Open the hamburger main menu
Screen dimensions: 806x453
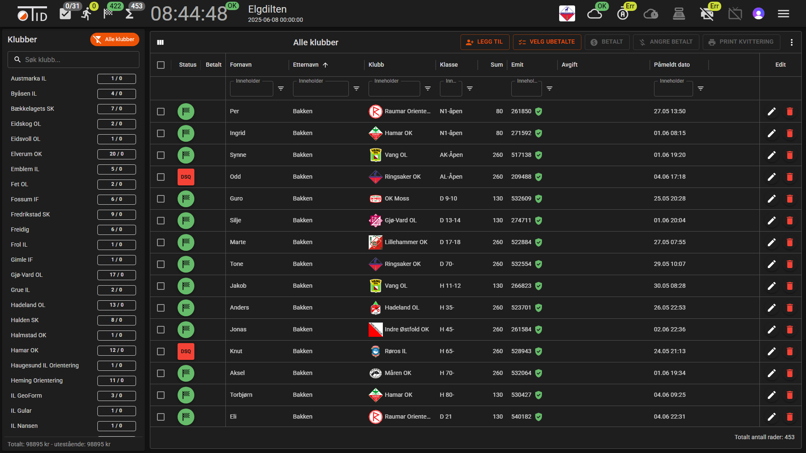[x=783, y=14]
